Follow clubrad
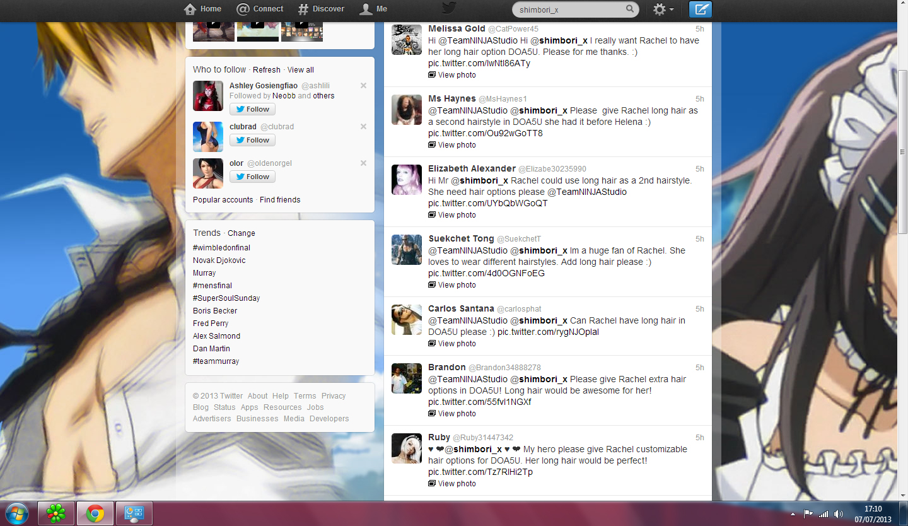 tap(252, 140)
